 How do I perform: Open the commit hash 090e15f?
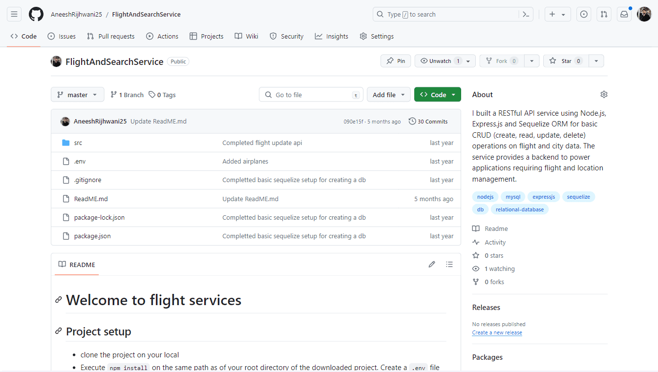coord(353,122)
